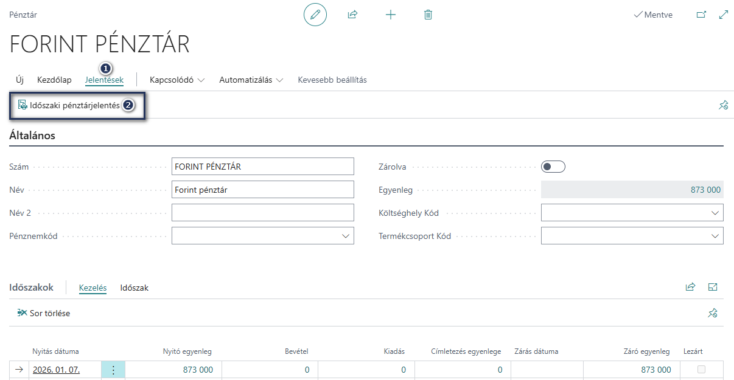Switch to the Kezdőlap tab
Screen dimensions: 734x380
pyautogui.click(x=54, y=80)
